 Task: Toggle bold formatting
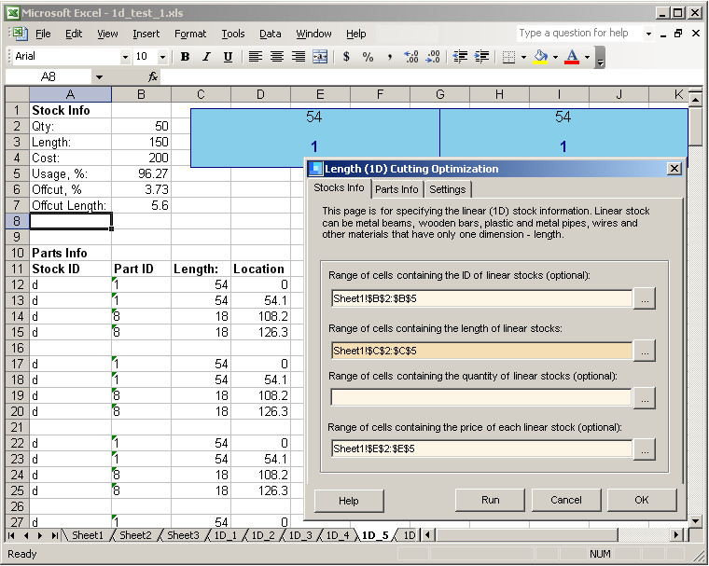[185, 57]
